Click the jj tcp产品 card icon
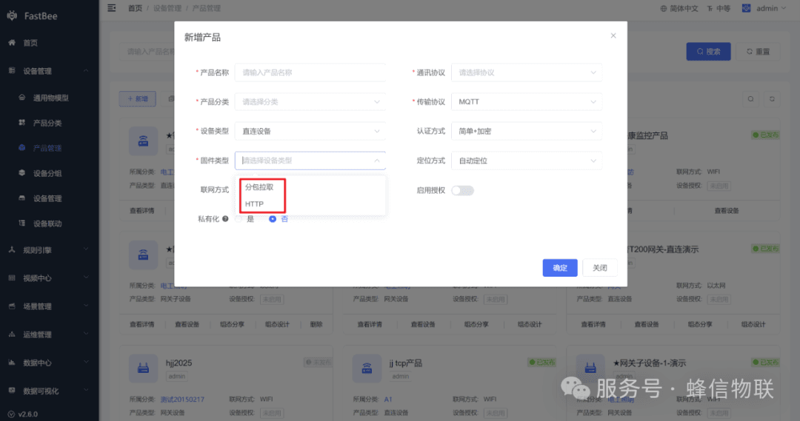This screenshot has width=800, height=421. (367, 368)
